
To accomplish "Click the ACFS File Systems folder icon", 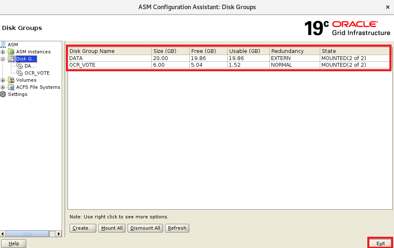I will coord(11,87).
